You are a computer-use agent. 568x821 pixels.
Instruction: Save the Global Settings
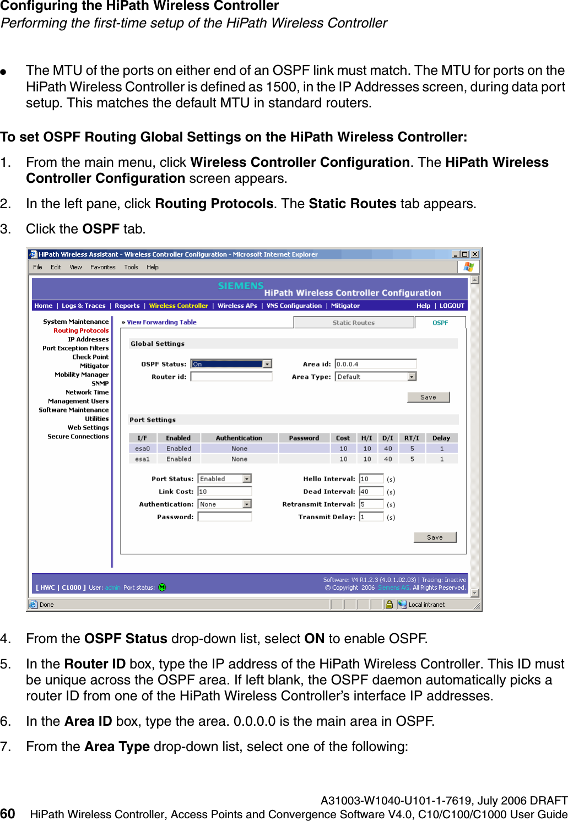428,396
